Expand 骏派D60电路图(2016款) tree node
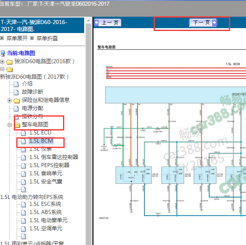The width and height of the screenshot is (246, 245). pos(2,62)
